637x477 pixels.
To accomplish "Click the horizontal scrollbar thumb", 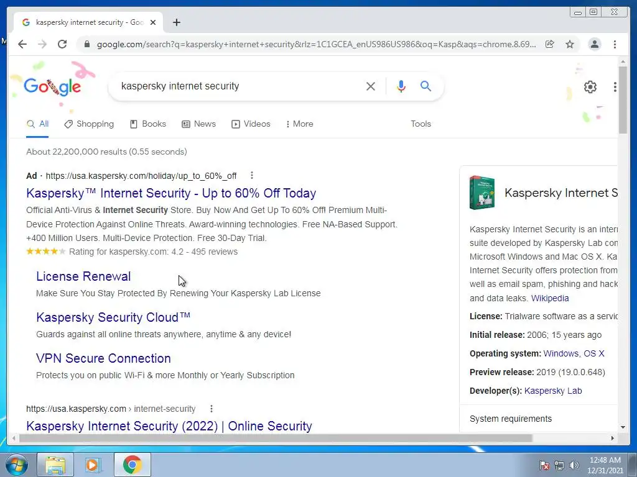I will click(x=276, y=438).
